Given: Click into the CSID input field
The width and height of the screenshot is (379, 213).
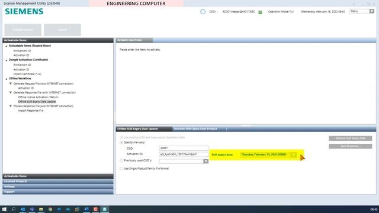Looking at the screenshot, I should pos(184,148).
